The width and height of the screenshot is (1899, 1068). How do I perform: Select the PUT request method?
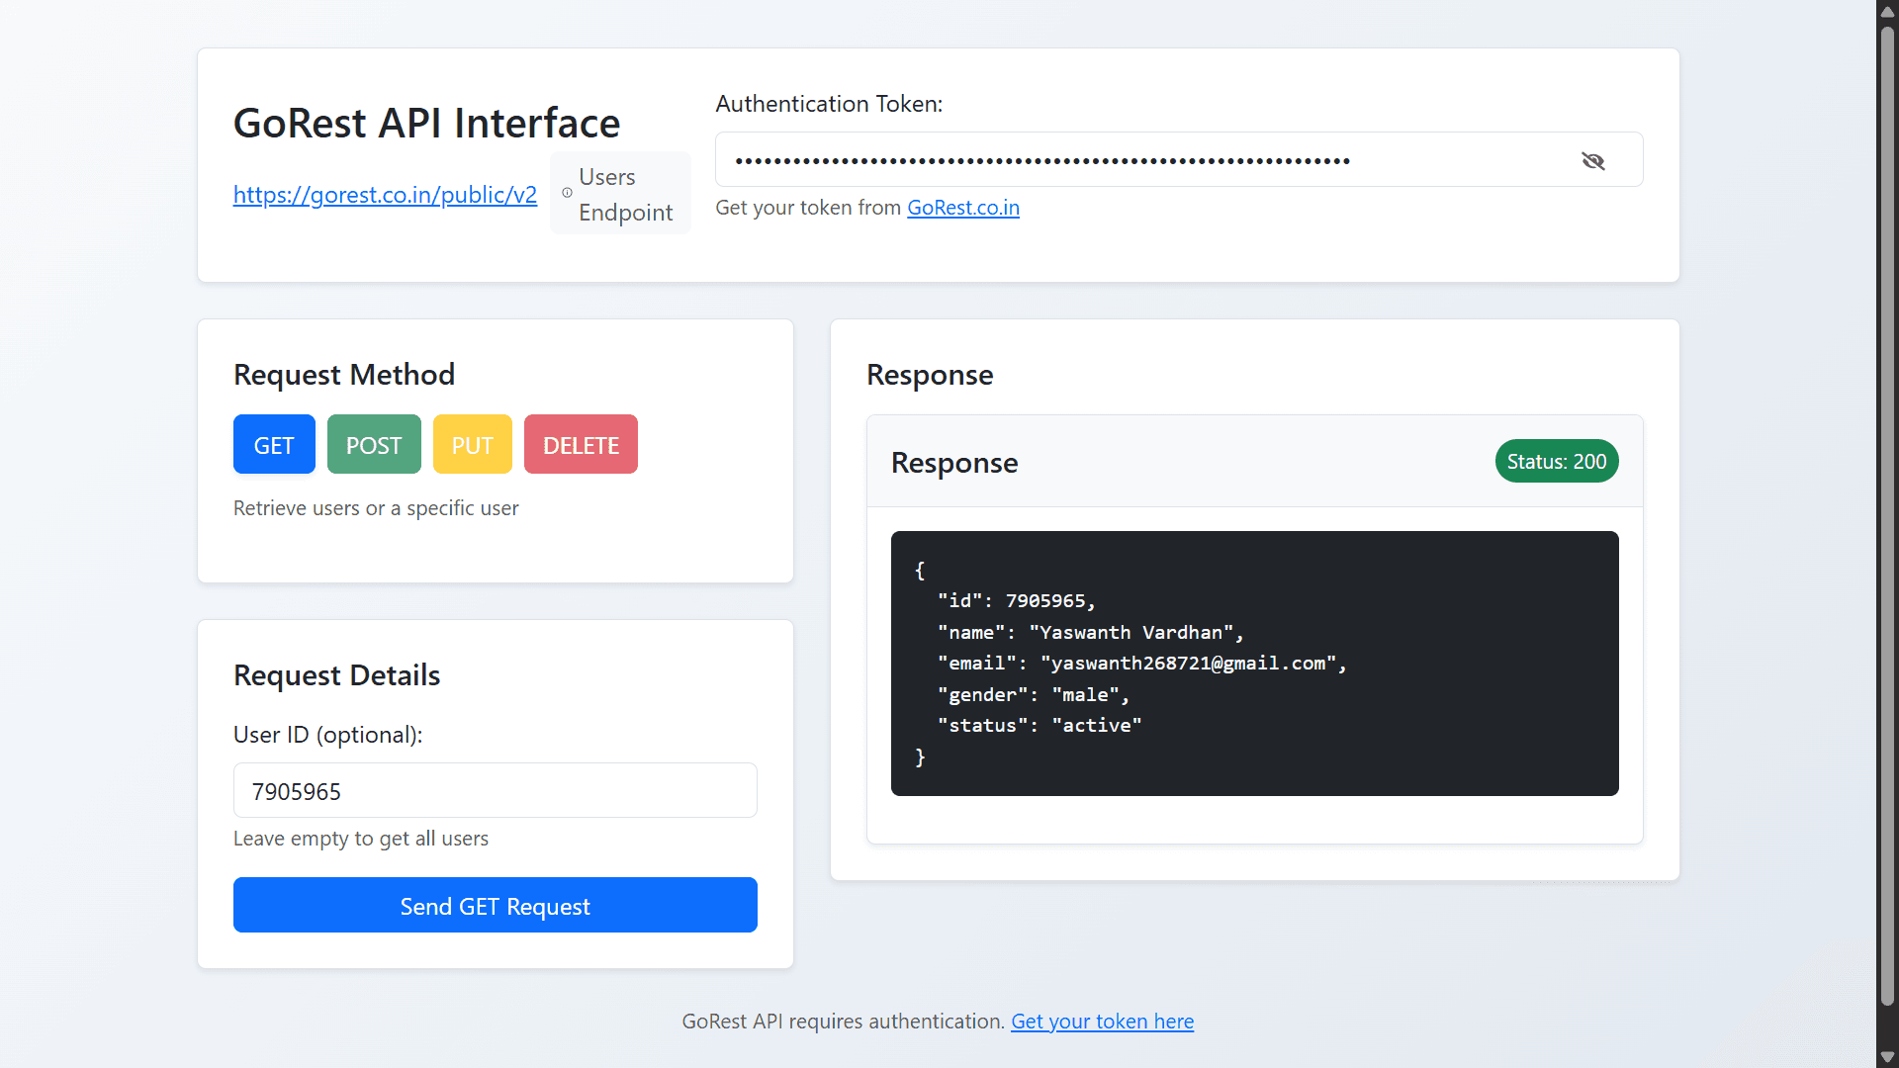tap(472, 444)
